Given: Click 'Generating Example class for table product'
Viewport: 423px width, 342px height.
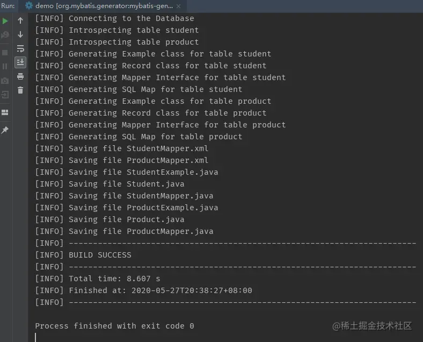Looking at the screenshot, I should point(153,101).
